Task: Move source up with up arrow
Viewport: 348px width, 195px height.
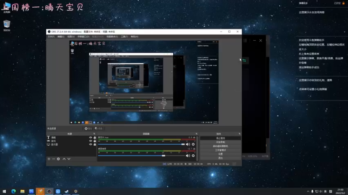Action: tap(64, 159)
